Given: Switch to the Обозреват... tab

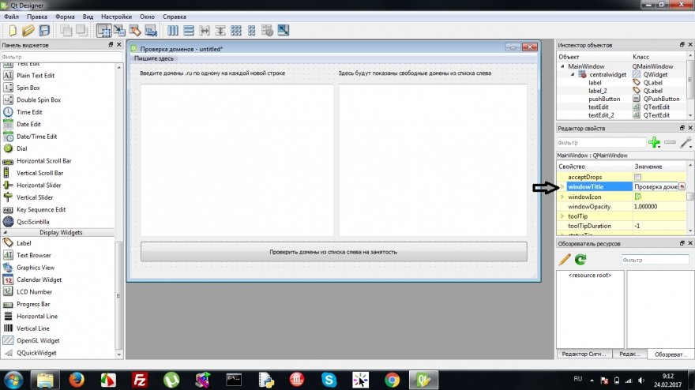Looking at the screenshot, I should tap(670, 354).
